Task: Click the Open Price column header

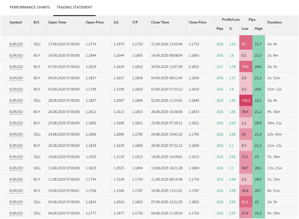Action: [x=95, y=22]
